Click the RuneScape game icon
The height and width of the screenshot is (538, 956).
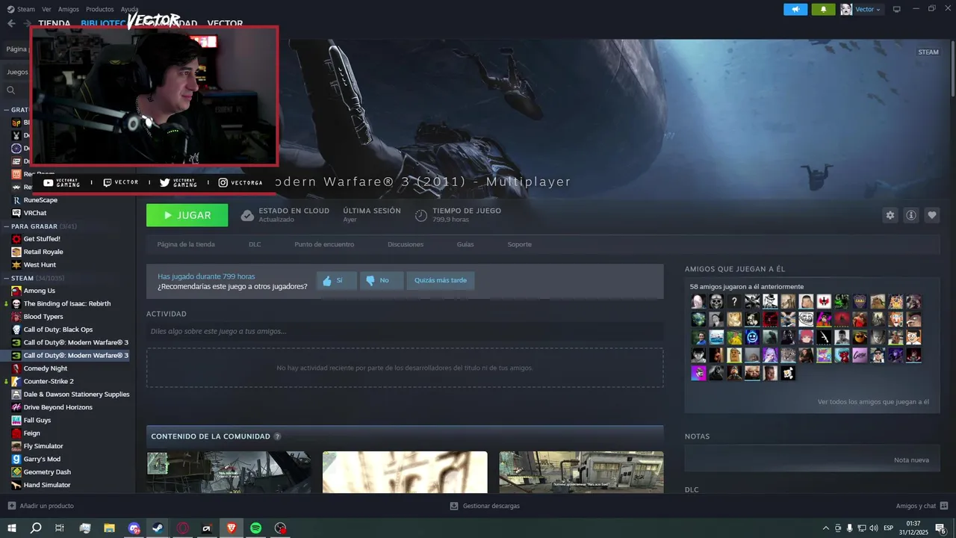pyautogui.click(x=16, y=200)
